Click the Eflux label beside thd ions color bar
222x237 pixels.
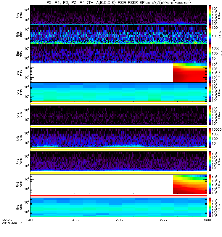pyautogui.click(x=219, y=185)
